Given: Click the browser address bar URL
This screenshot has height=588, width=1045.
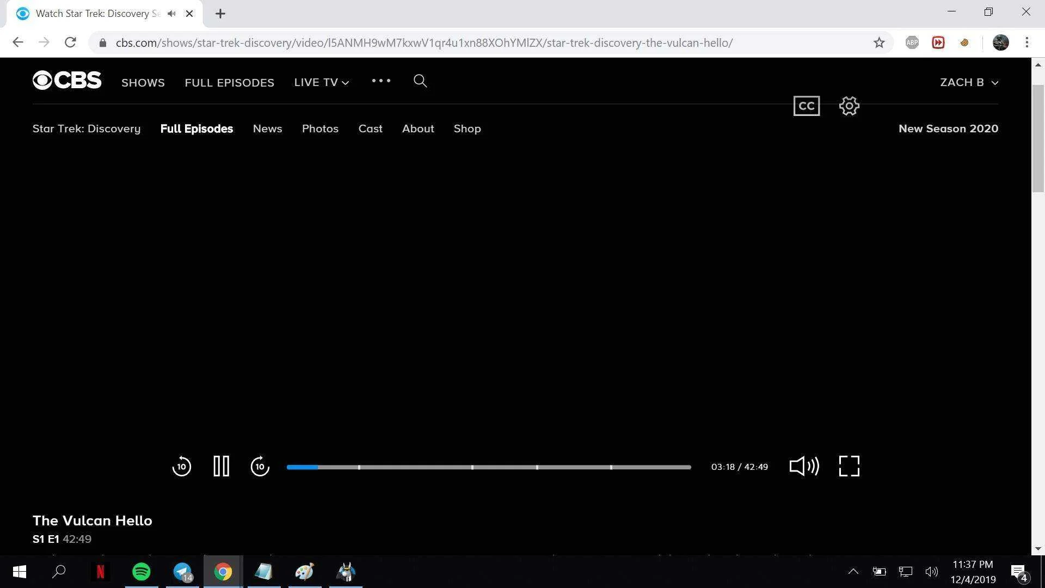Looking at the screenshot, I should (x=424, y=43).
